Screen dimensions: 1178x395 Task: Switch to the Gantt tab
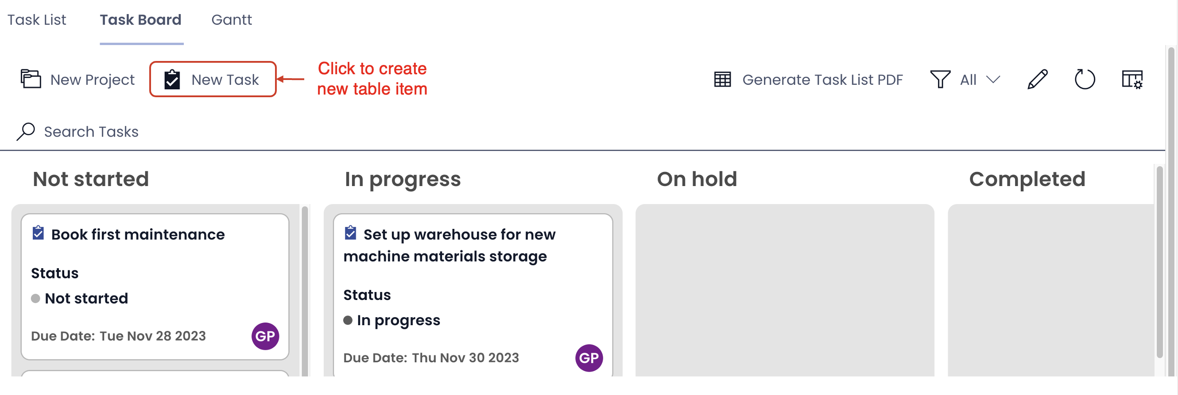[x=231, y=19]
